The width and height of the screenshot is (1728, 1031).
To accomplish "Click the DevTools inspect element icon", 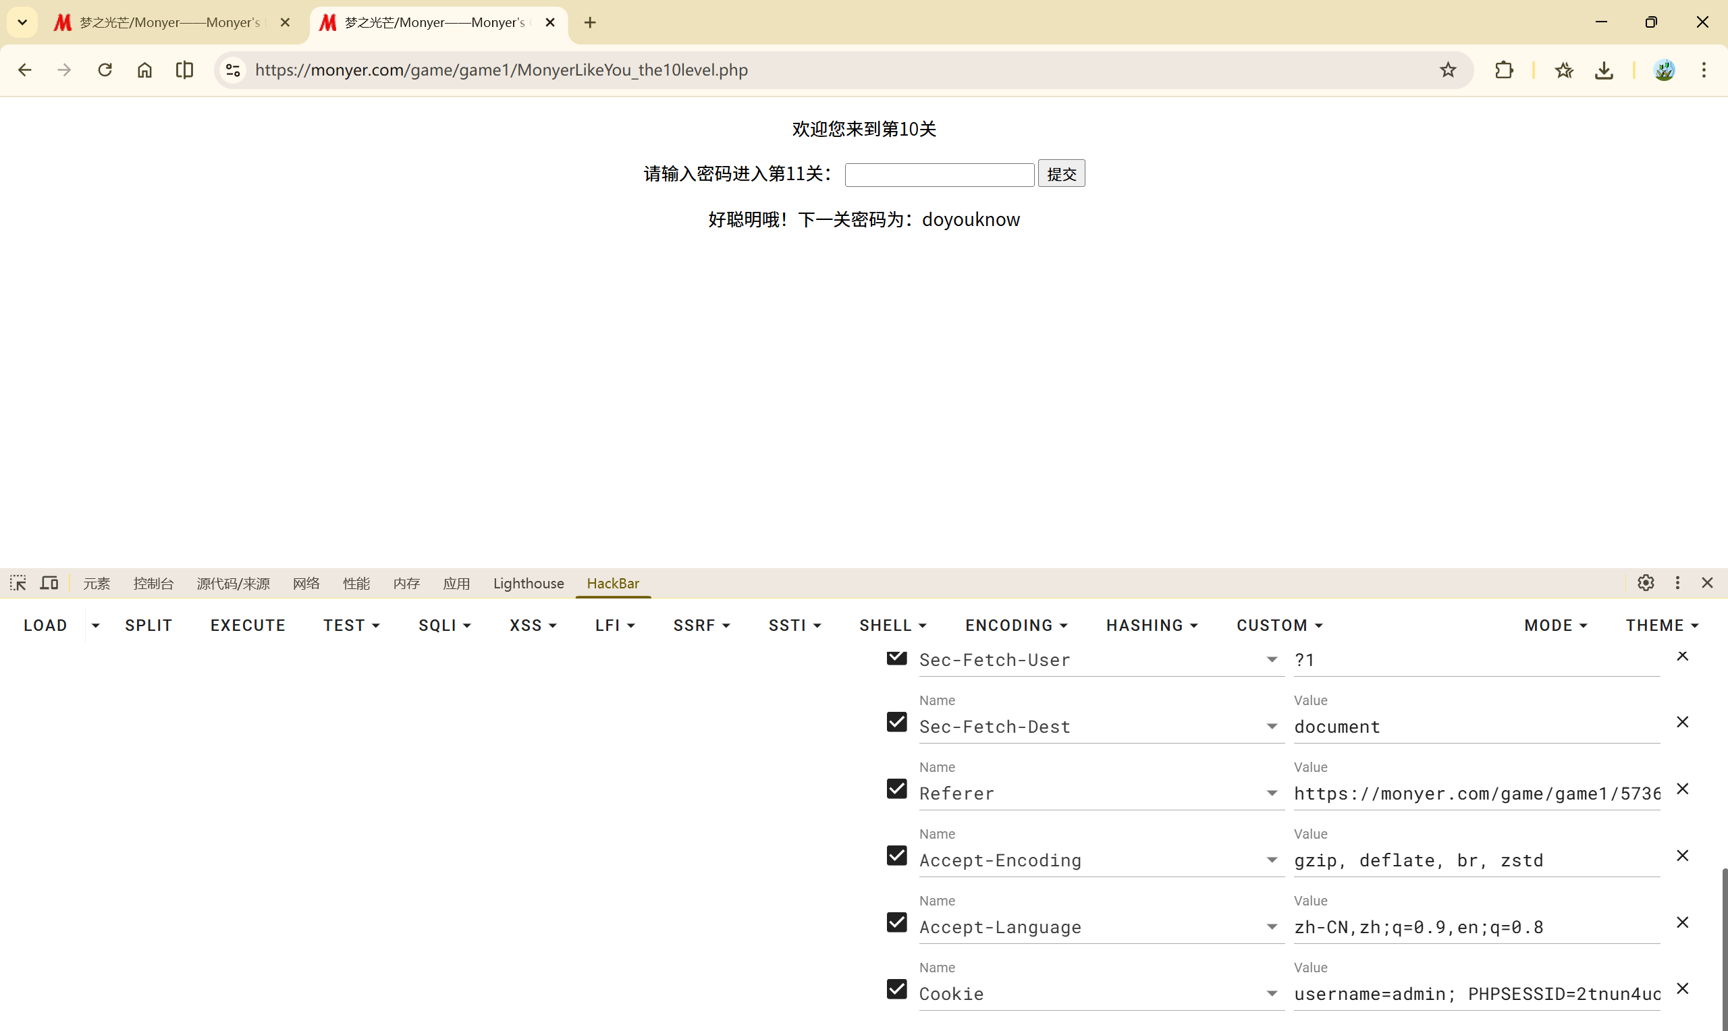I will pyautogui.click(x=18, y=583).
